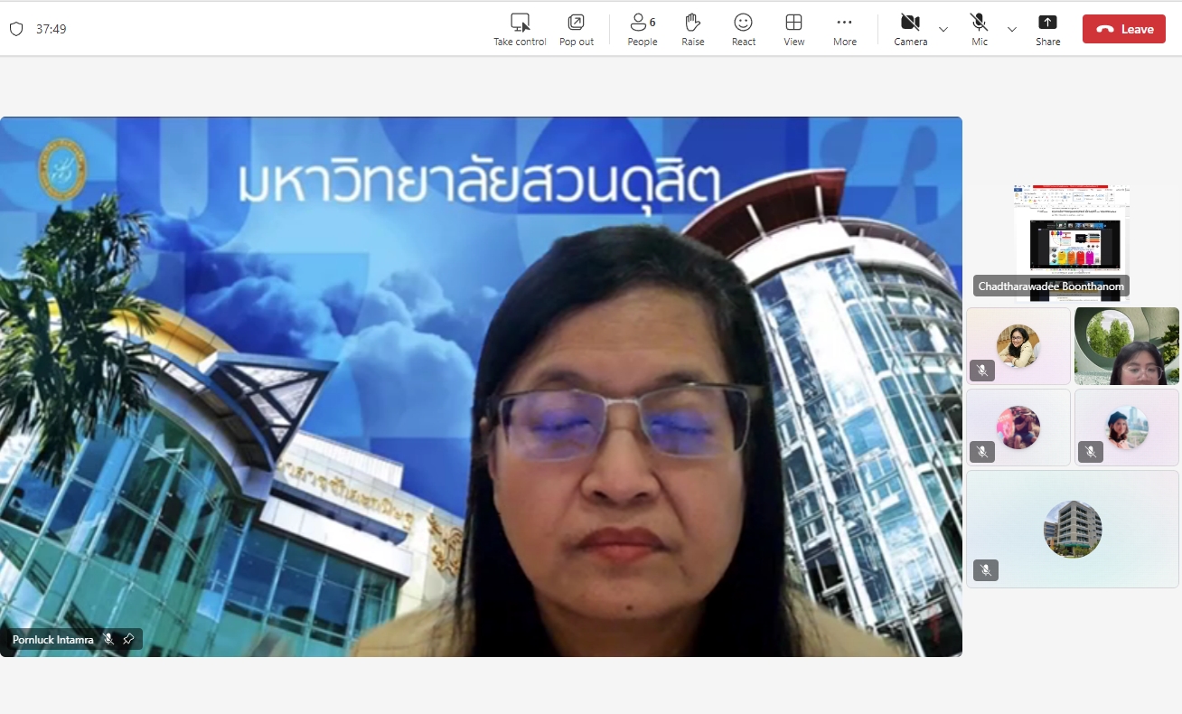Click the Pornluck Intamra name label
Viewport: 1182px width, 714px height.
(52, 640)
